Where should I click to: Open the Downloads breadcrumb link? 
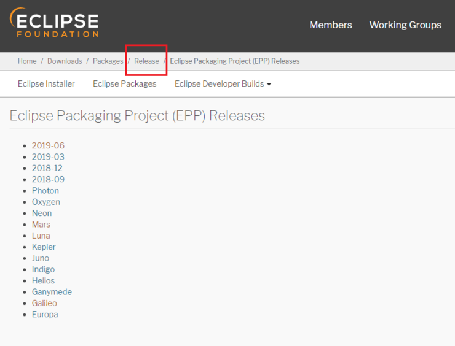click(x=65, y=61)
